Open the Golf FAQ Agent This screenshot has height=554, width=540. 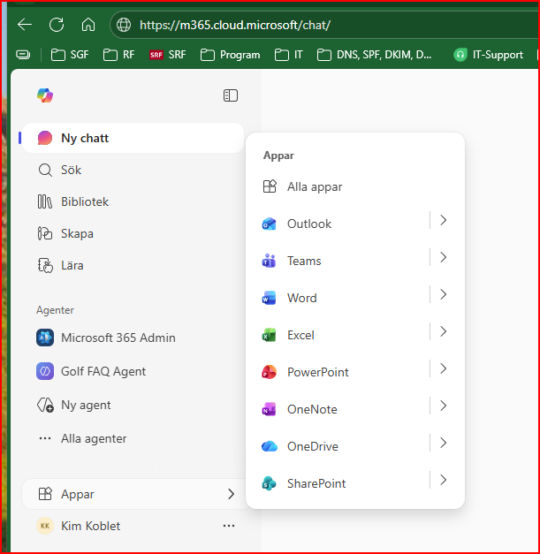[133, 371]
